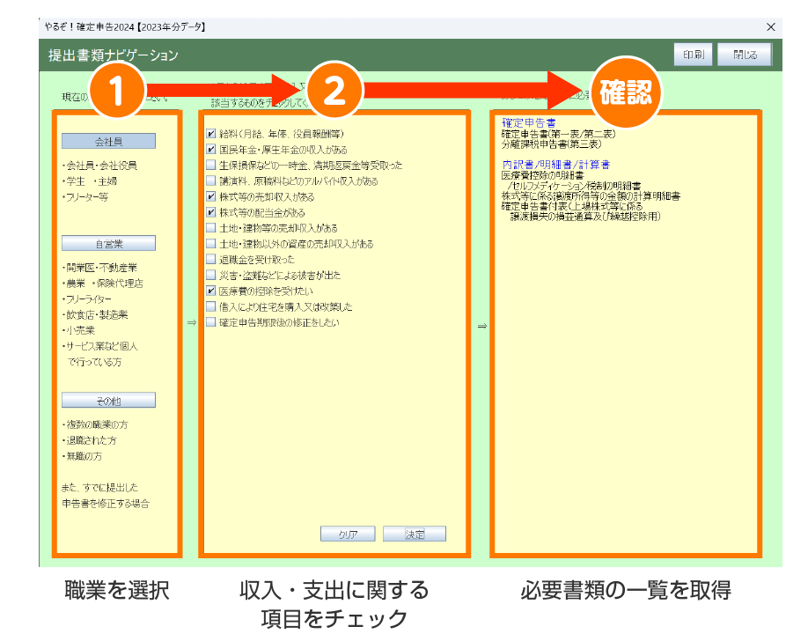Click the クリア button
Image resolution: width=808 pixels, height=634 pixels.
coord(348,534)
